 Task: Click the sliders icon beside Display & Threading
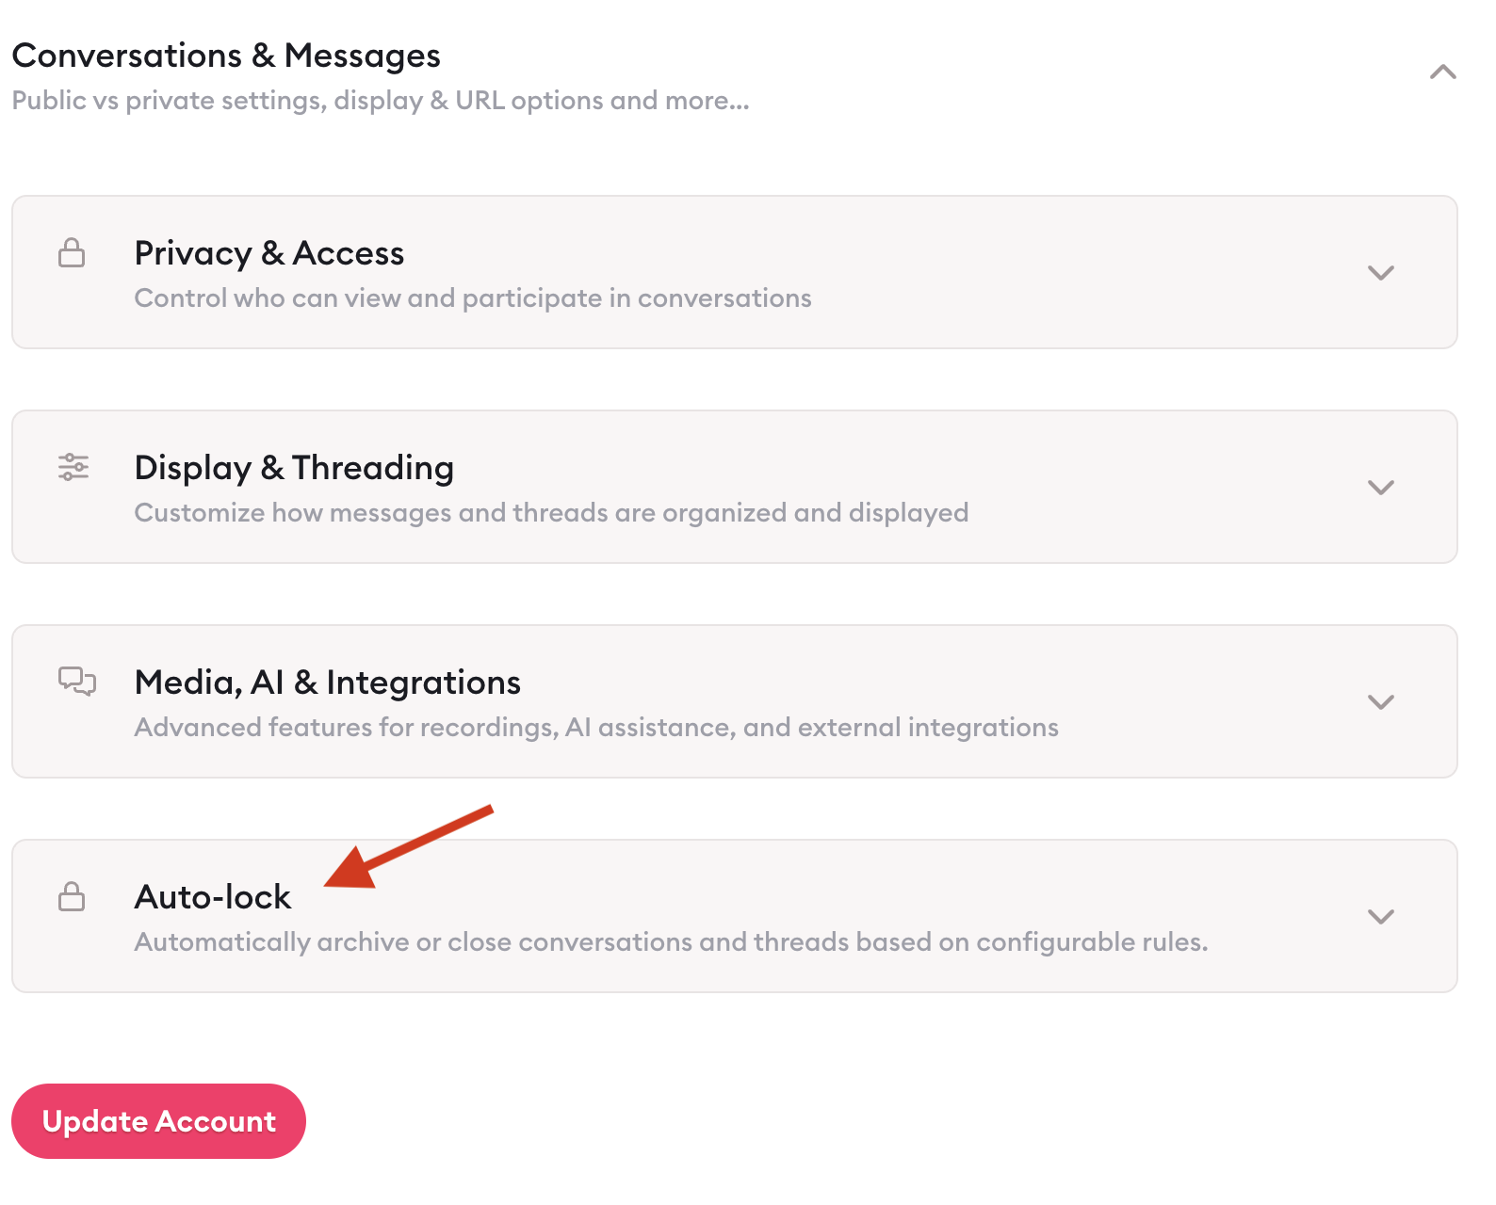click(x=73, y=467)
